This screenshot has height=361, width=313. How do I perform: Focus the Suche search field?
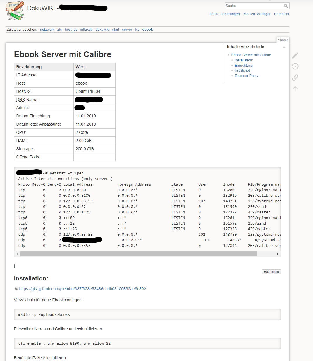click(x=254, y=6)
